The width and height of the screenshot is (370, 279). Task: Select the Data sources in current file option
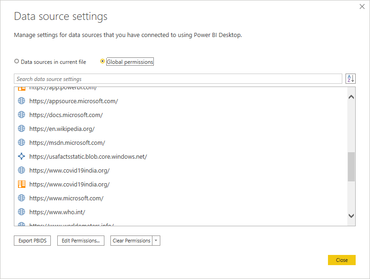[x=17, y=61]
